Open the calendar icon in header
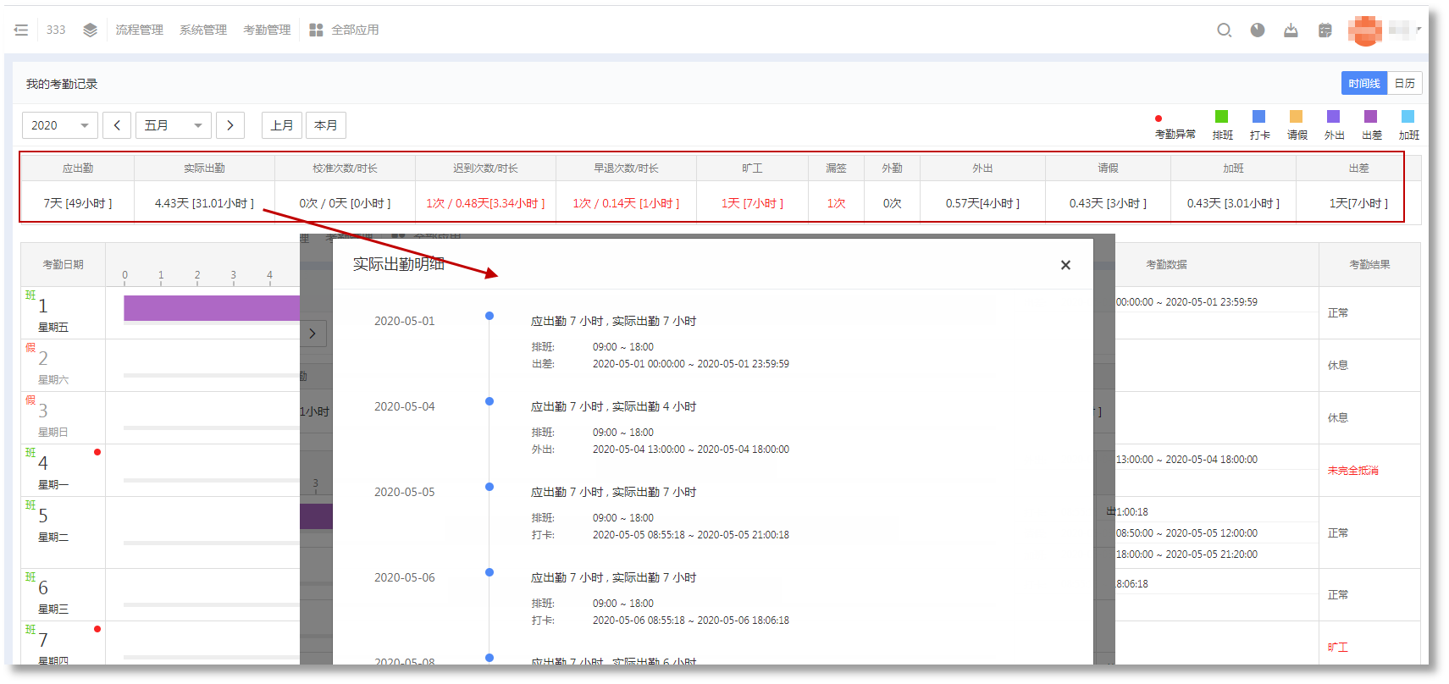Viewport: 1449px width, 684px height. [x=1325, y=30]
